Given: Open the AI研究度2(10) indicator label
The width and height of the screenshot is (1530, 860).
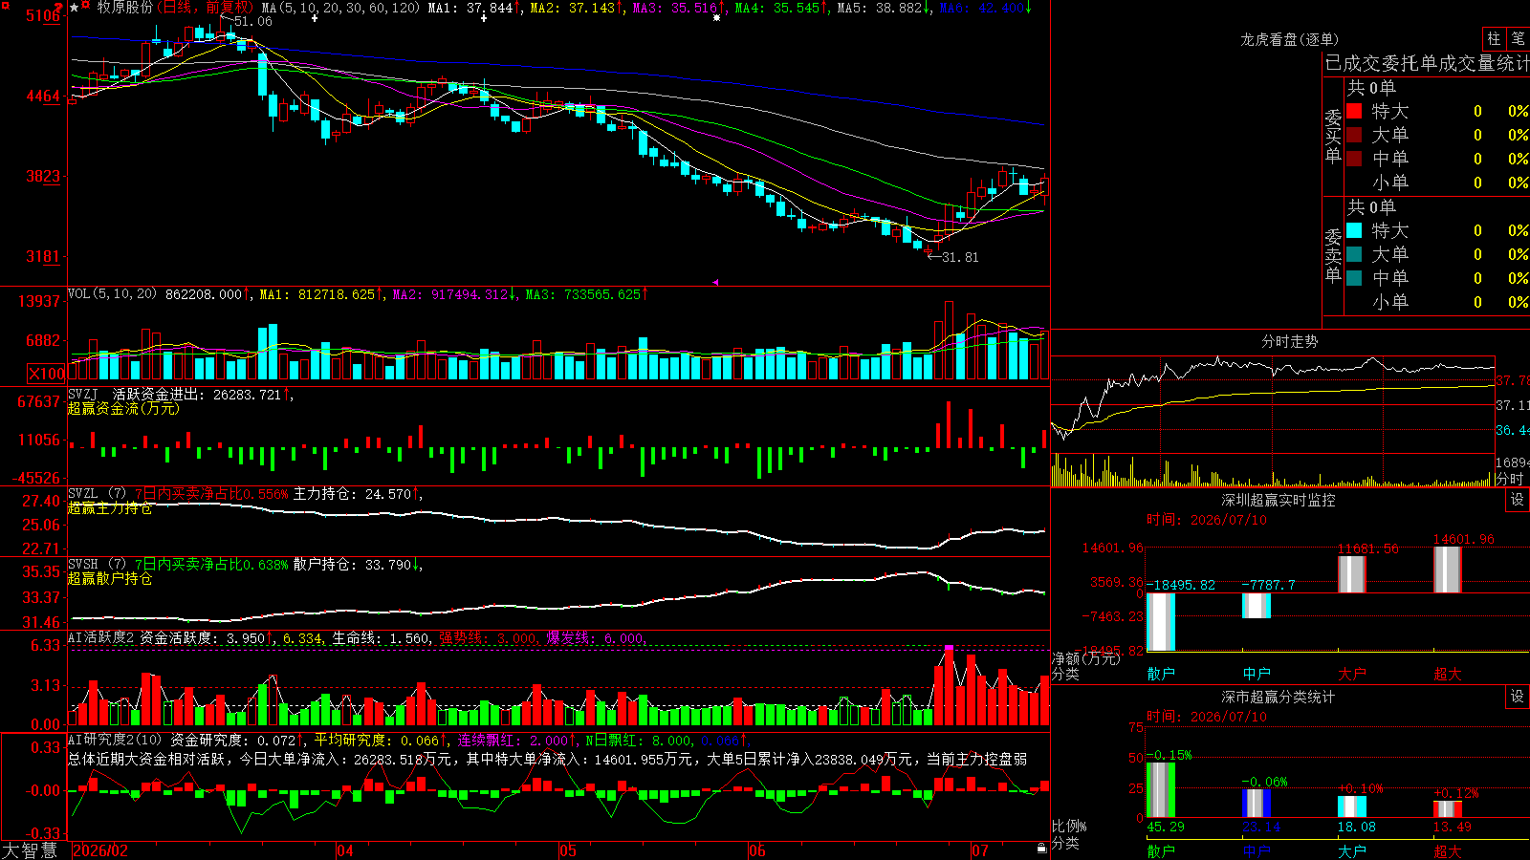Looking at the screenshot, I should tap(115, 740).
